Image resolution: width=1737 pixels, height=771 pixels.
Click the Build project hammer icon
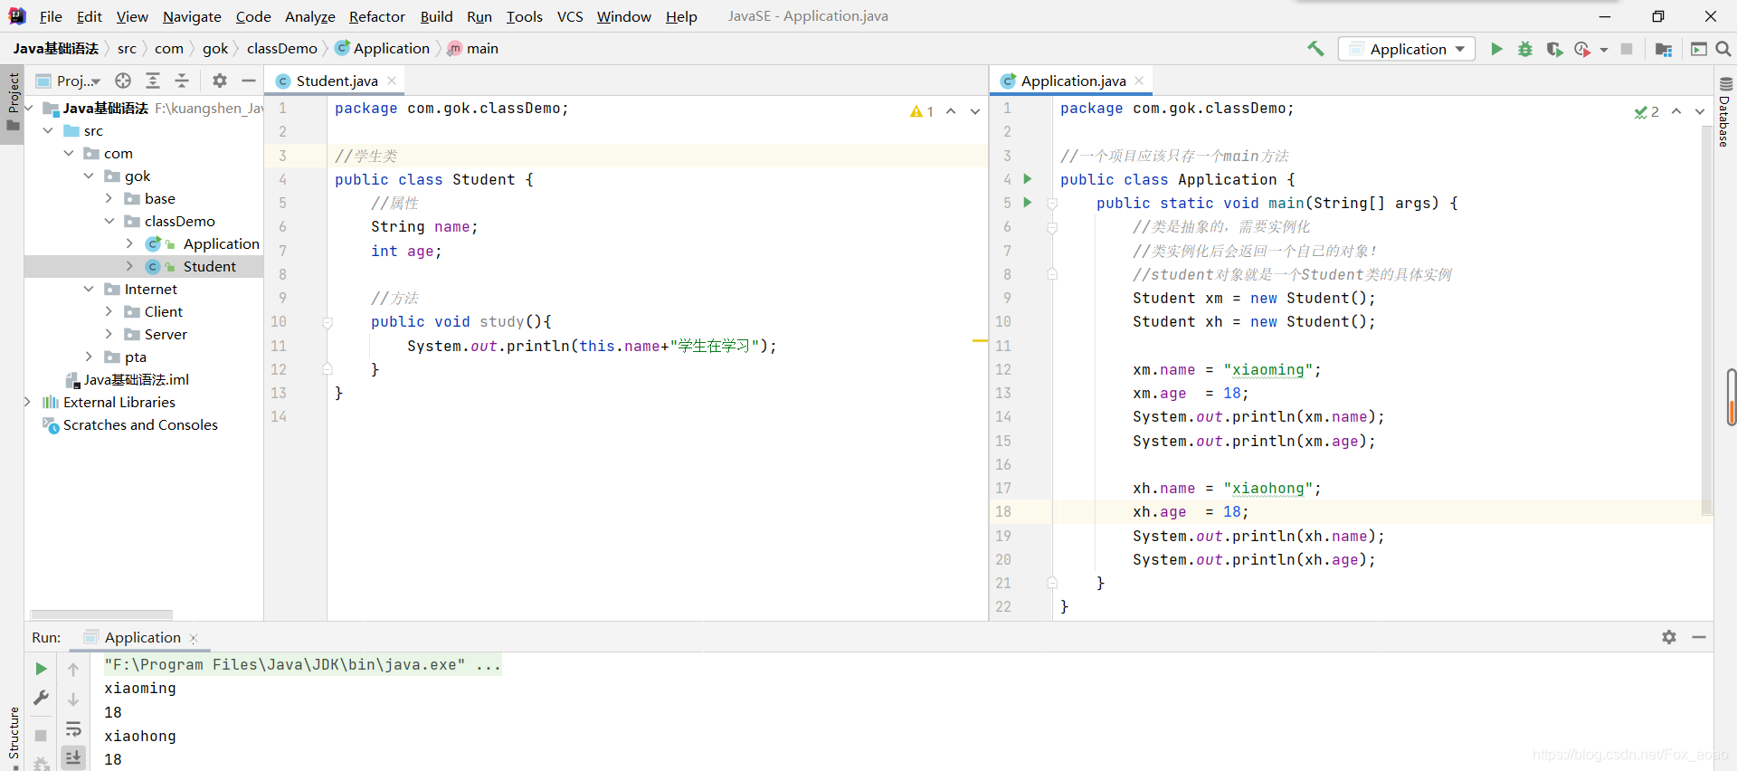[x=1315, y=49]
